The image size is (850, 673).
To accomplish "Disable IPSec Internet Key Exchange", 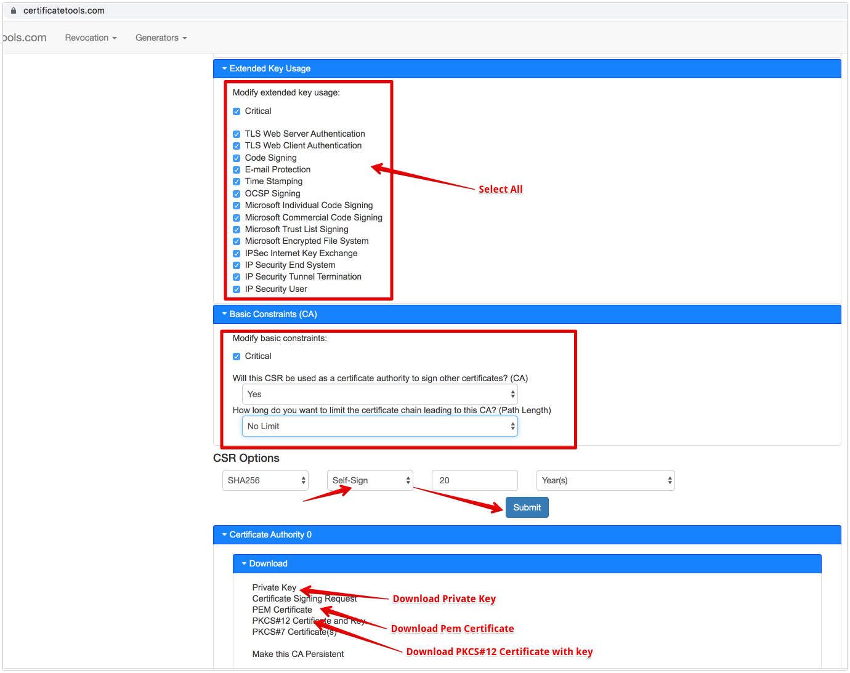I will (x=237, y=253).
